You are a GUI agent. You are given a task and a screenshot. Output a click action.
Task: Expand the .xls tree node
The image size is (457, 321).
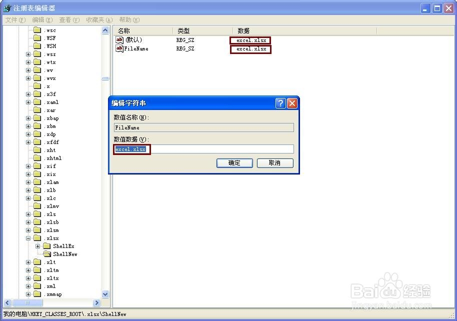[x=28, y=214]
